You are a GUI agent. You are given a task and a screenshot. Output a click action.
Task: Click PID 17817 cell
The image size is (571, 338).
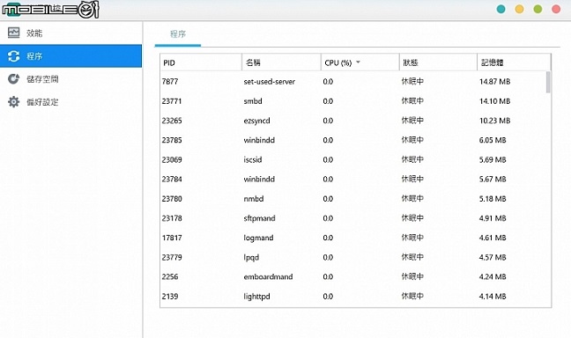click(x=172, y=238)
